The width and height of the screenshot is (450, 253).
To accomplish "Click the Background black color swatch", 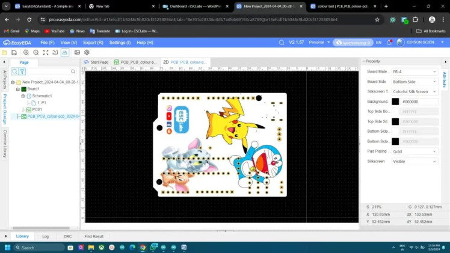I will tap(395, 102).
